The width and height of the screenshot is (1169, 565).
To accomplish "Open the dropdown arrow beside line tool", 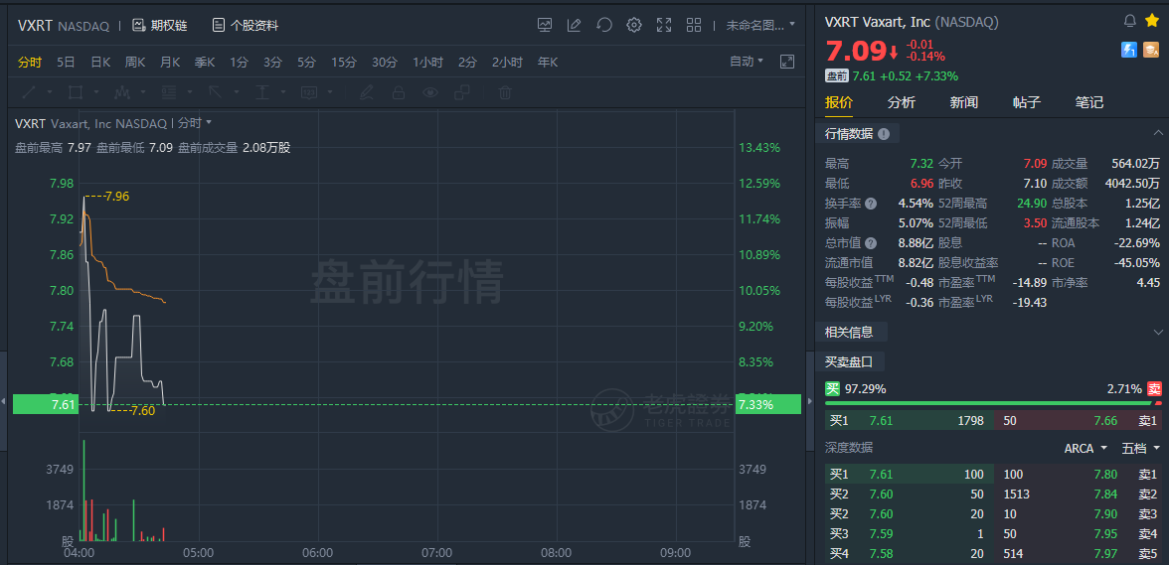I will [x=50, y=93].
